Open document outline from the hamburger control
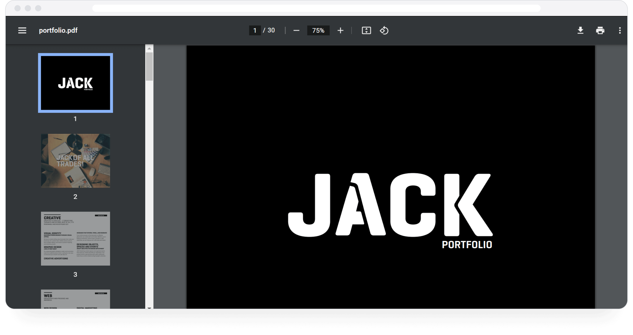Screen dimensions: 633x335 22,30
